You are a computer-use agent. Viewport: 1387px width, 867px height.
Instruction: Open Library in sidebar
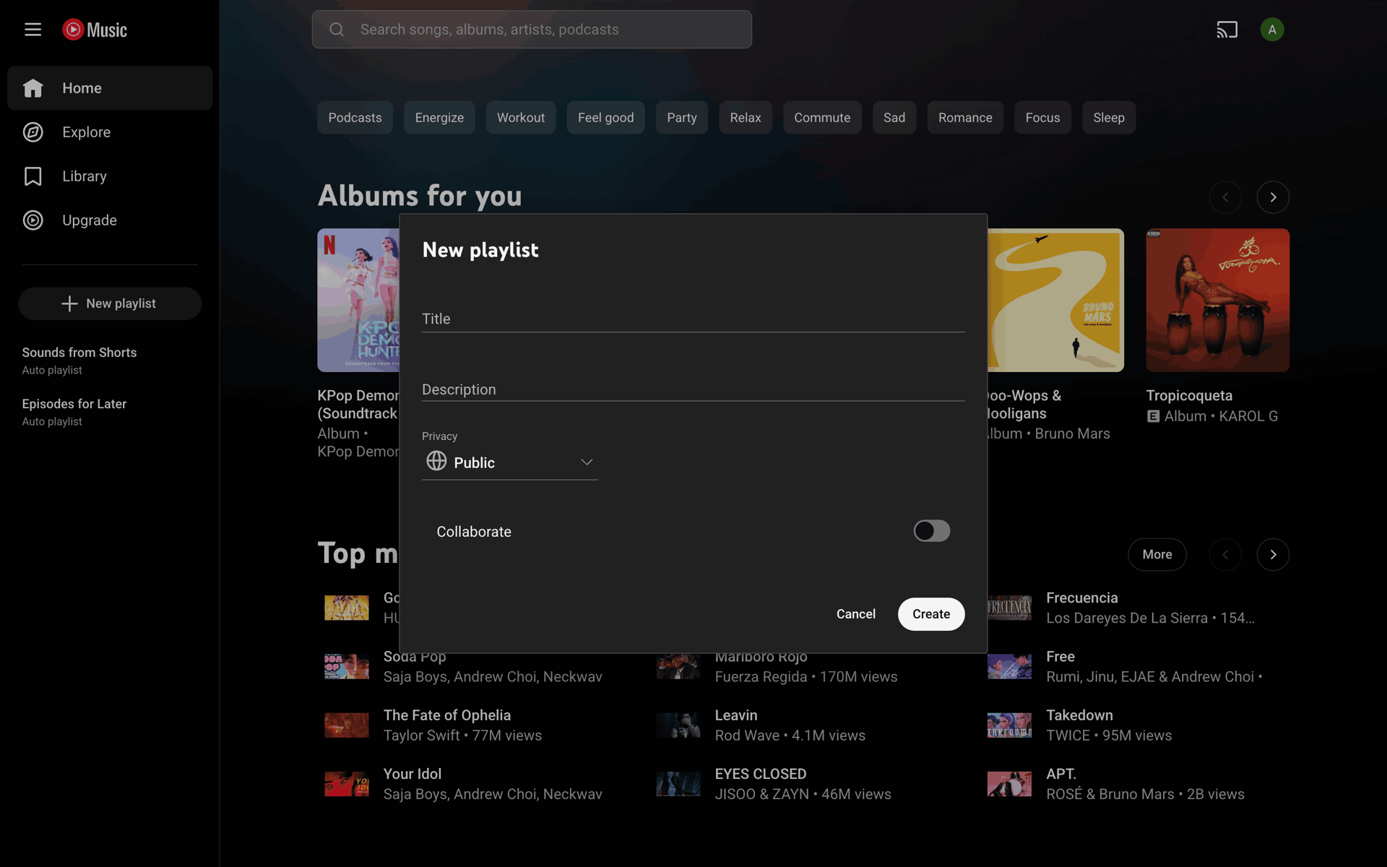coord(110,176)
